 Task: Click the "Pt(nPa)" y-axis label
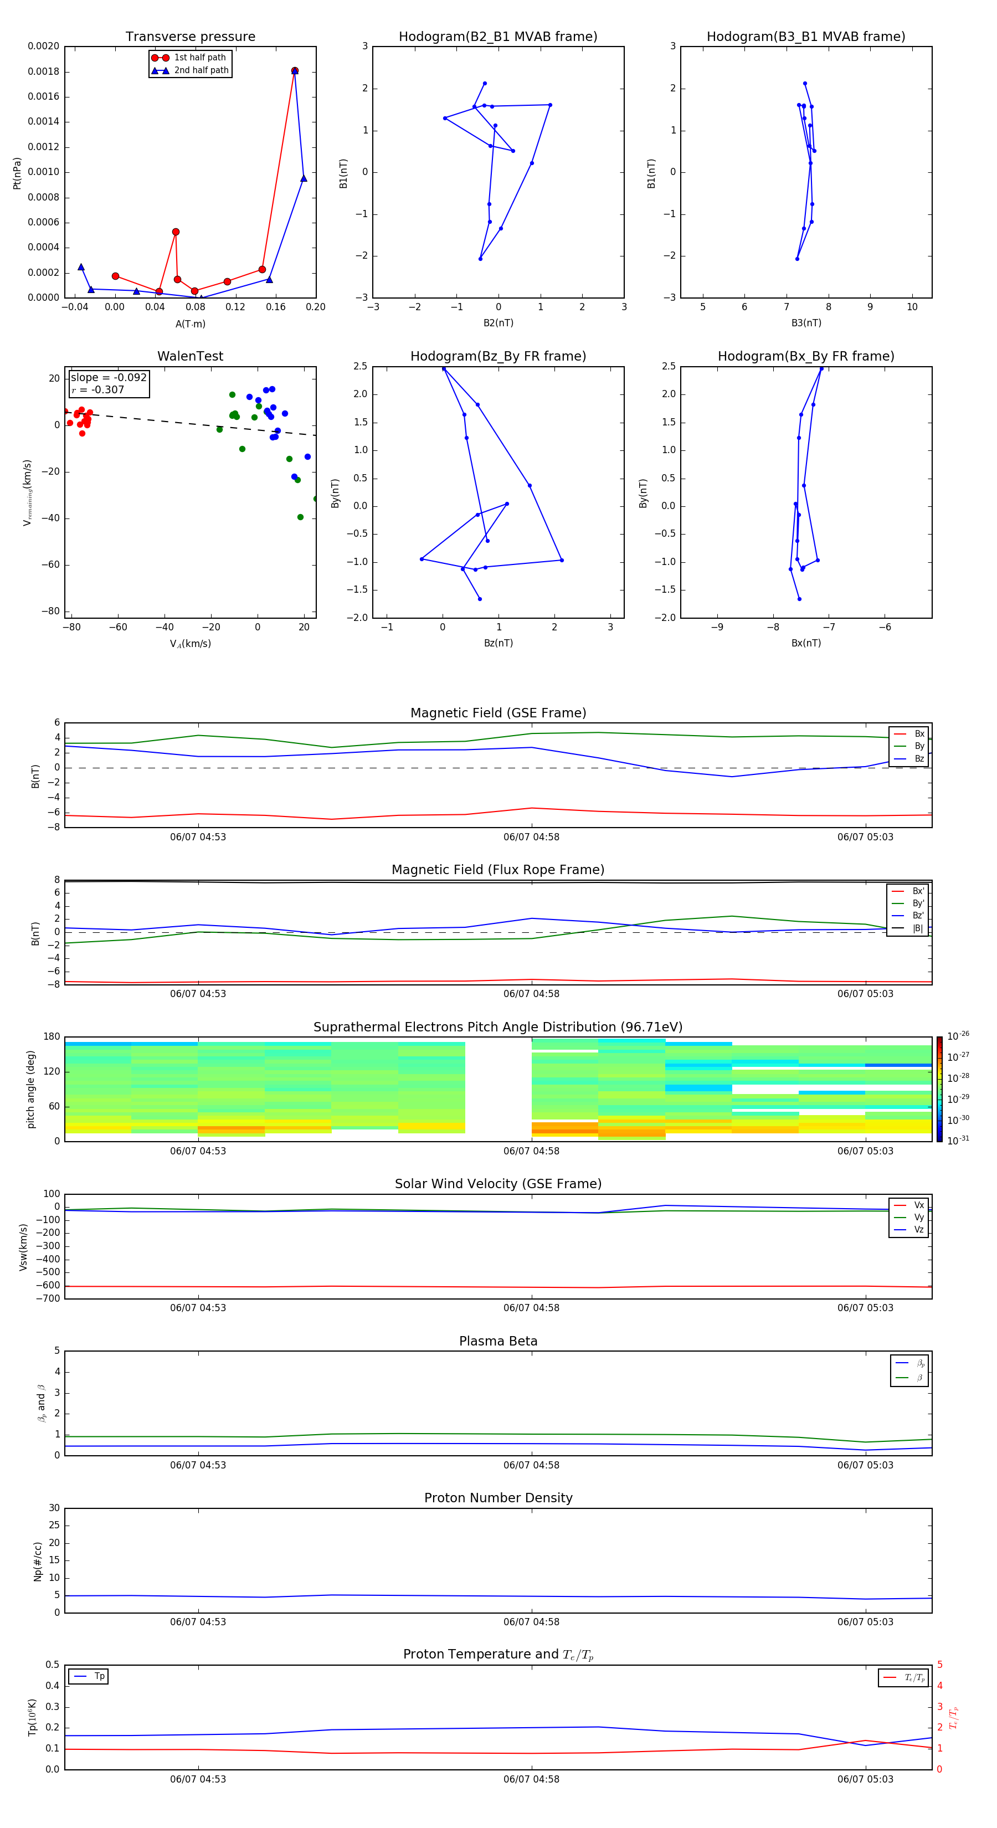[x=17, y=172]
